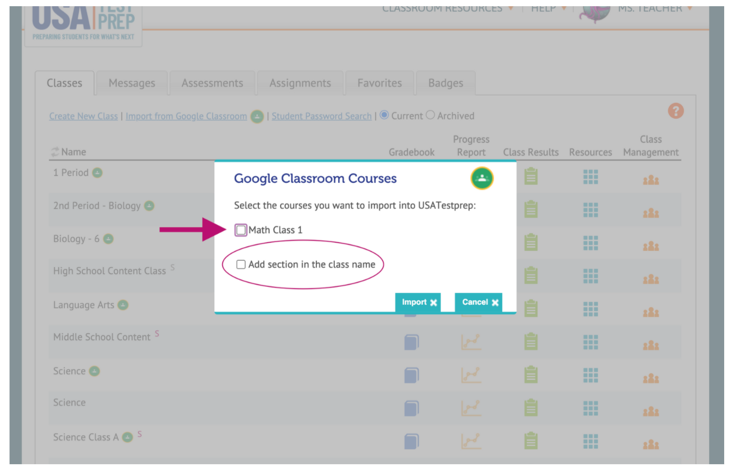Image resolution: width=737 pixels, height=472 pixels.
Task: Open Gradebook for Science Class A
Action: pyautogui.click(x=412, y=442)
